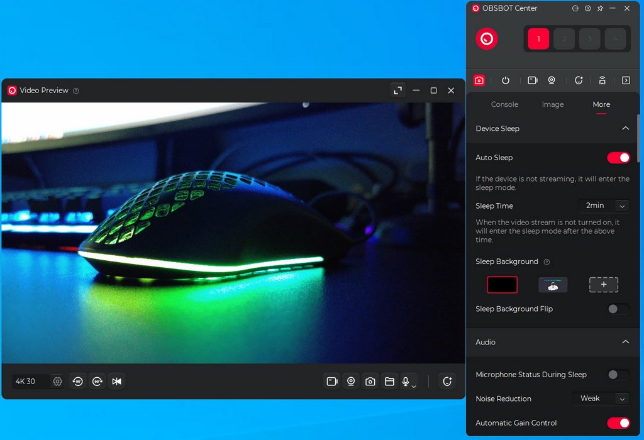Click the power icon in OBSBOT Center toolbar

click(506, 80)
